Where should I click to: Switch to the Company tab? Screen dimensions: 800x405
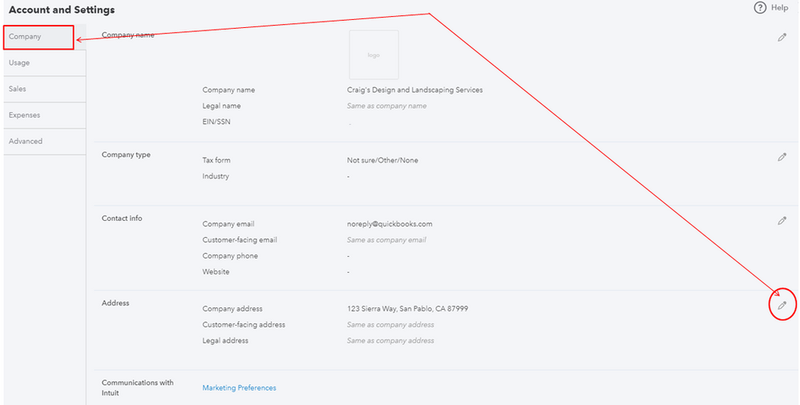38,37
